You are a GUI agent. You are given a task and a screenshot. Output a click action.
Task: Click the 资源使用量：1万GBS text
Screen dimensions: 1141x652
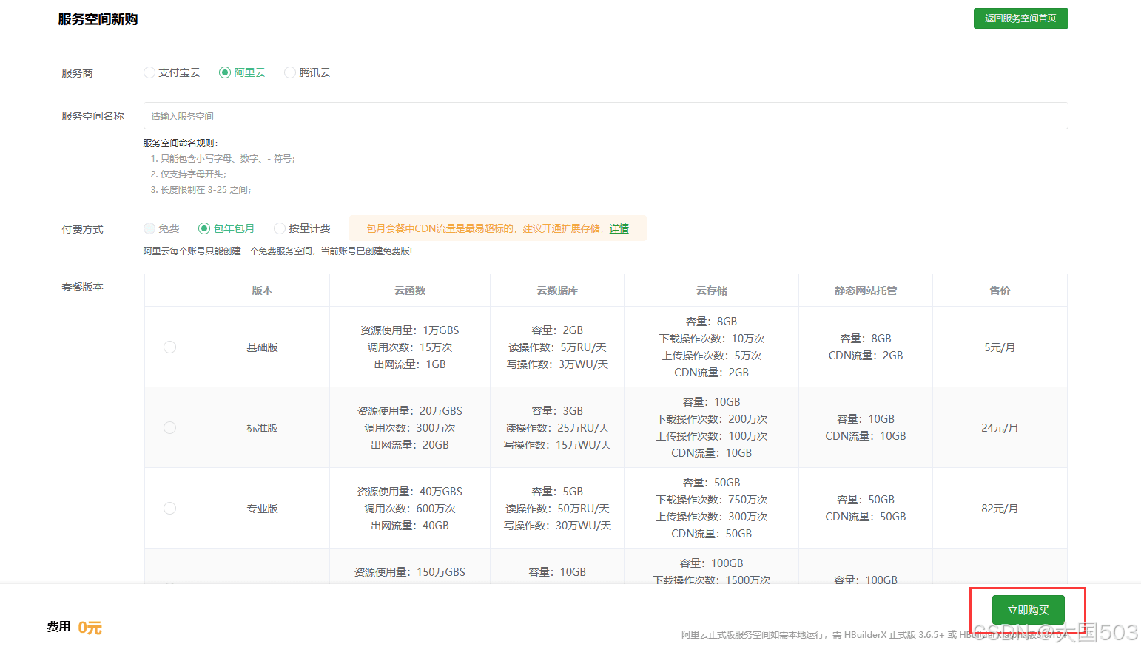pos(410,330)
